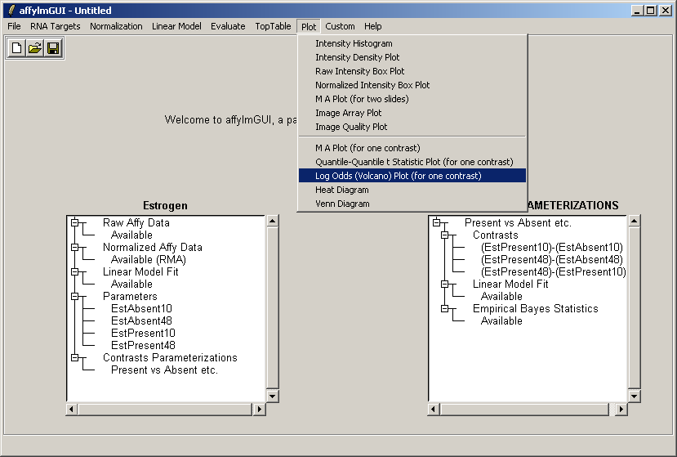
Task: Select Intensity Histogram menu item
Action: coord(354,43)
